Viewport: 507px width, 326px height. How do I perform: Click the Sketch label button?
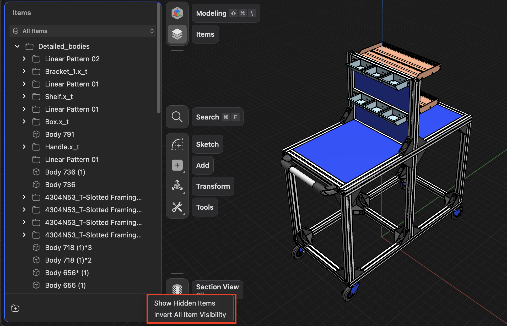click(x=207, y=144)
